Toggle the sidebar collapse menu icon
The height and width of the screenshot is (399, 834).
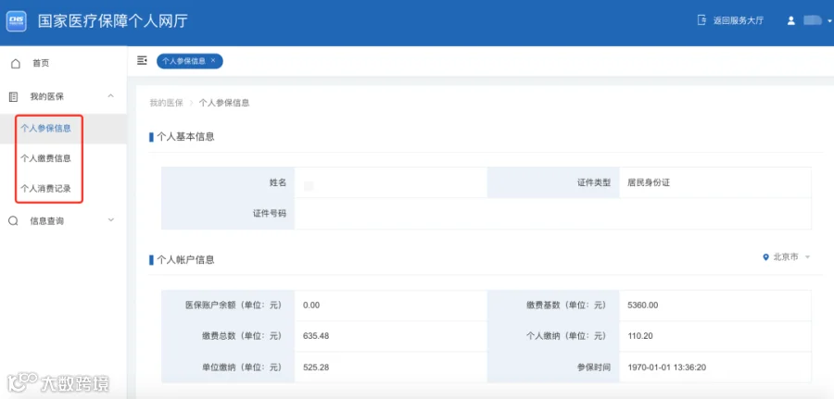click(x=142, y=60)
